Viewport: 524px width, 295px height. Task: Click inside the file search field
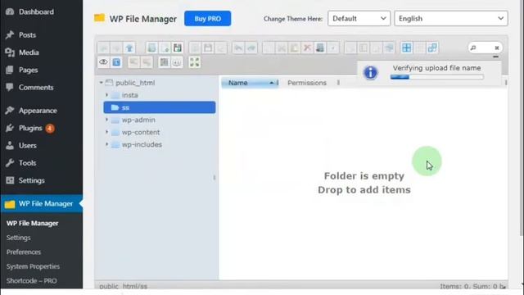coord(485,48)
